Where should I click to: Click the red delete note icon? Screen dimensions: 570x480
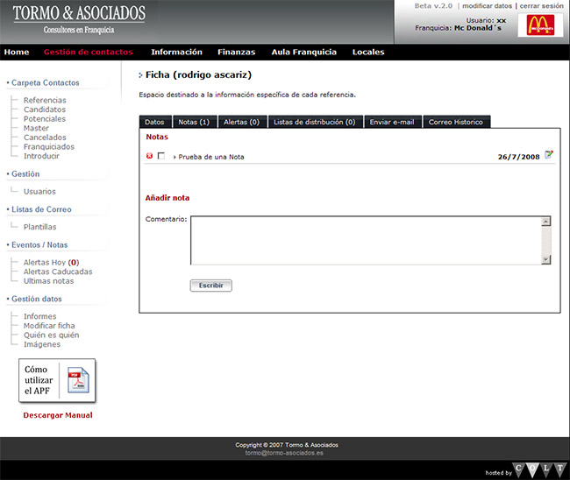(149, 156)
